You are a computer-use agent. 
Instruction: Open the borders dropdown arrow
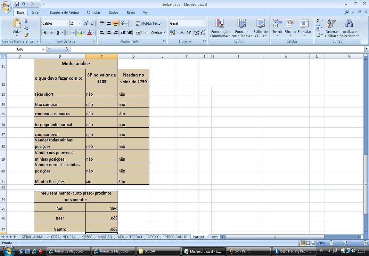(74, 33)
